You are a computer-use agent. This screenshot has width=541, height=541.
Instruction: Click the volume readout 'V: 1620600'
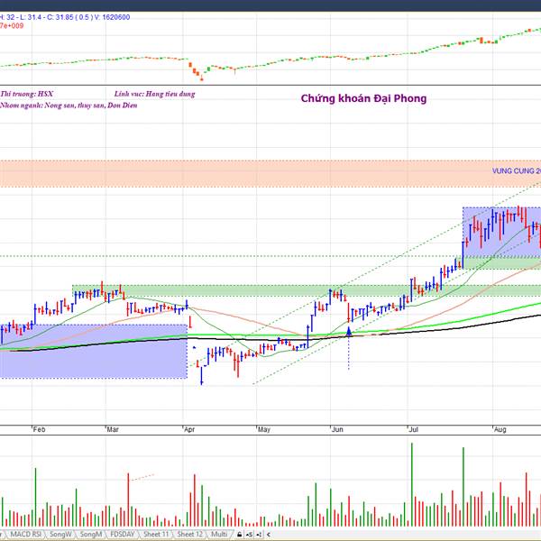tap(113, 17)
